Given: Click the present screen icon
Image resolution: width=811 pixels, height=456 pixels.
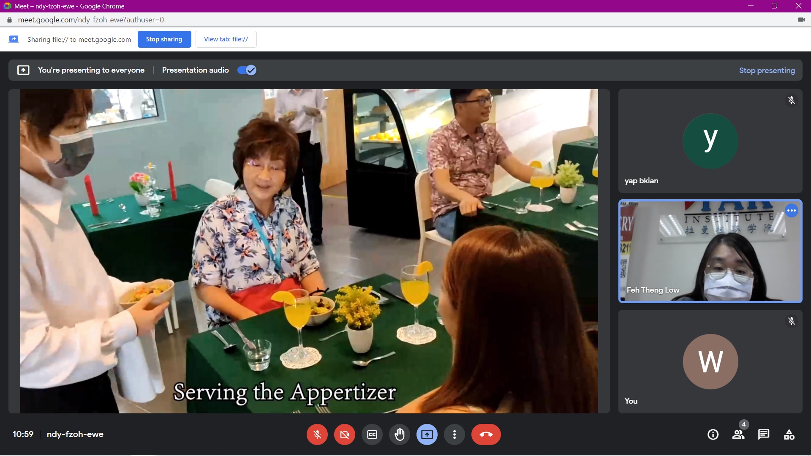Looking at the screenshot, I should coord(427,434).
